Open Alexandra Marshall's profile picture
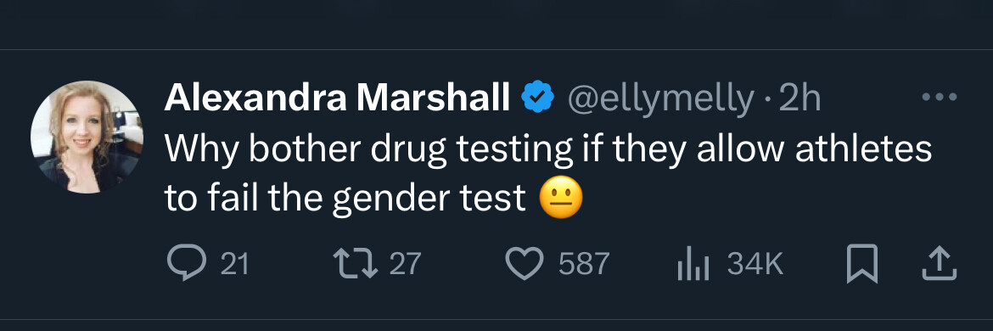Viewport: 993px width, 331px height. pos(87,136)
